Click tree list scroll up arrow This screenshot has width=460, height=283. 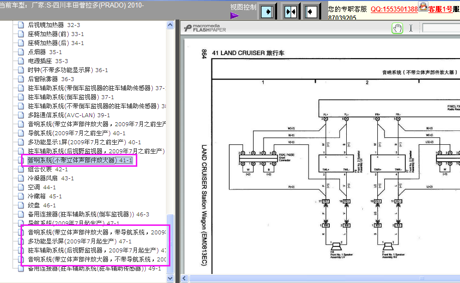tap(170, 25)
